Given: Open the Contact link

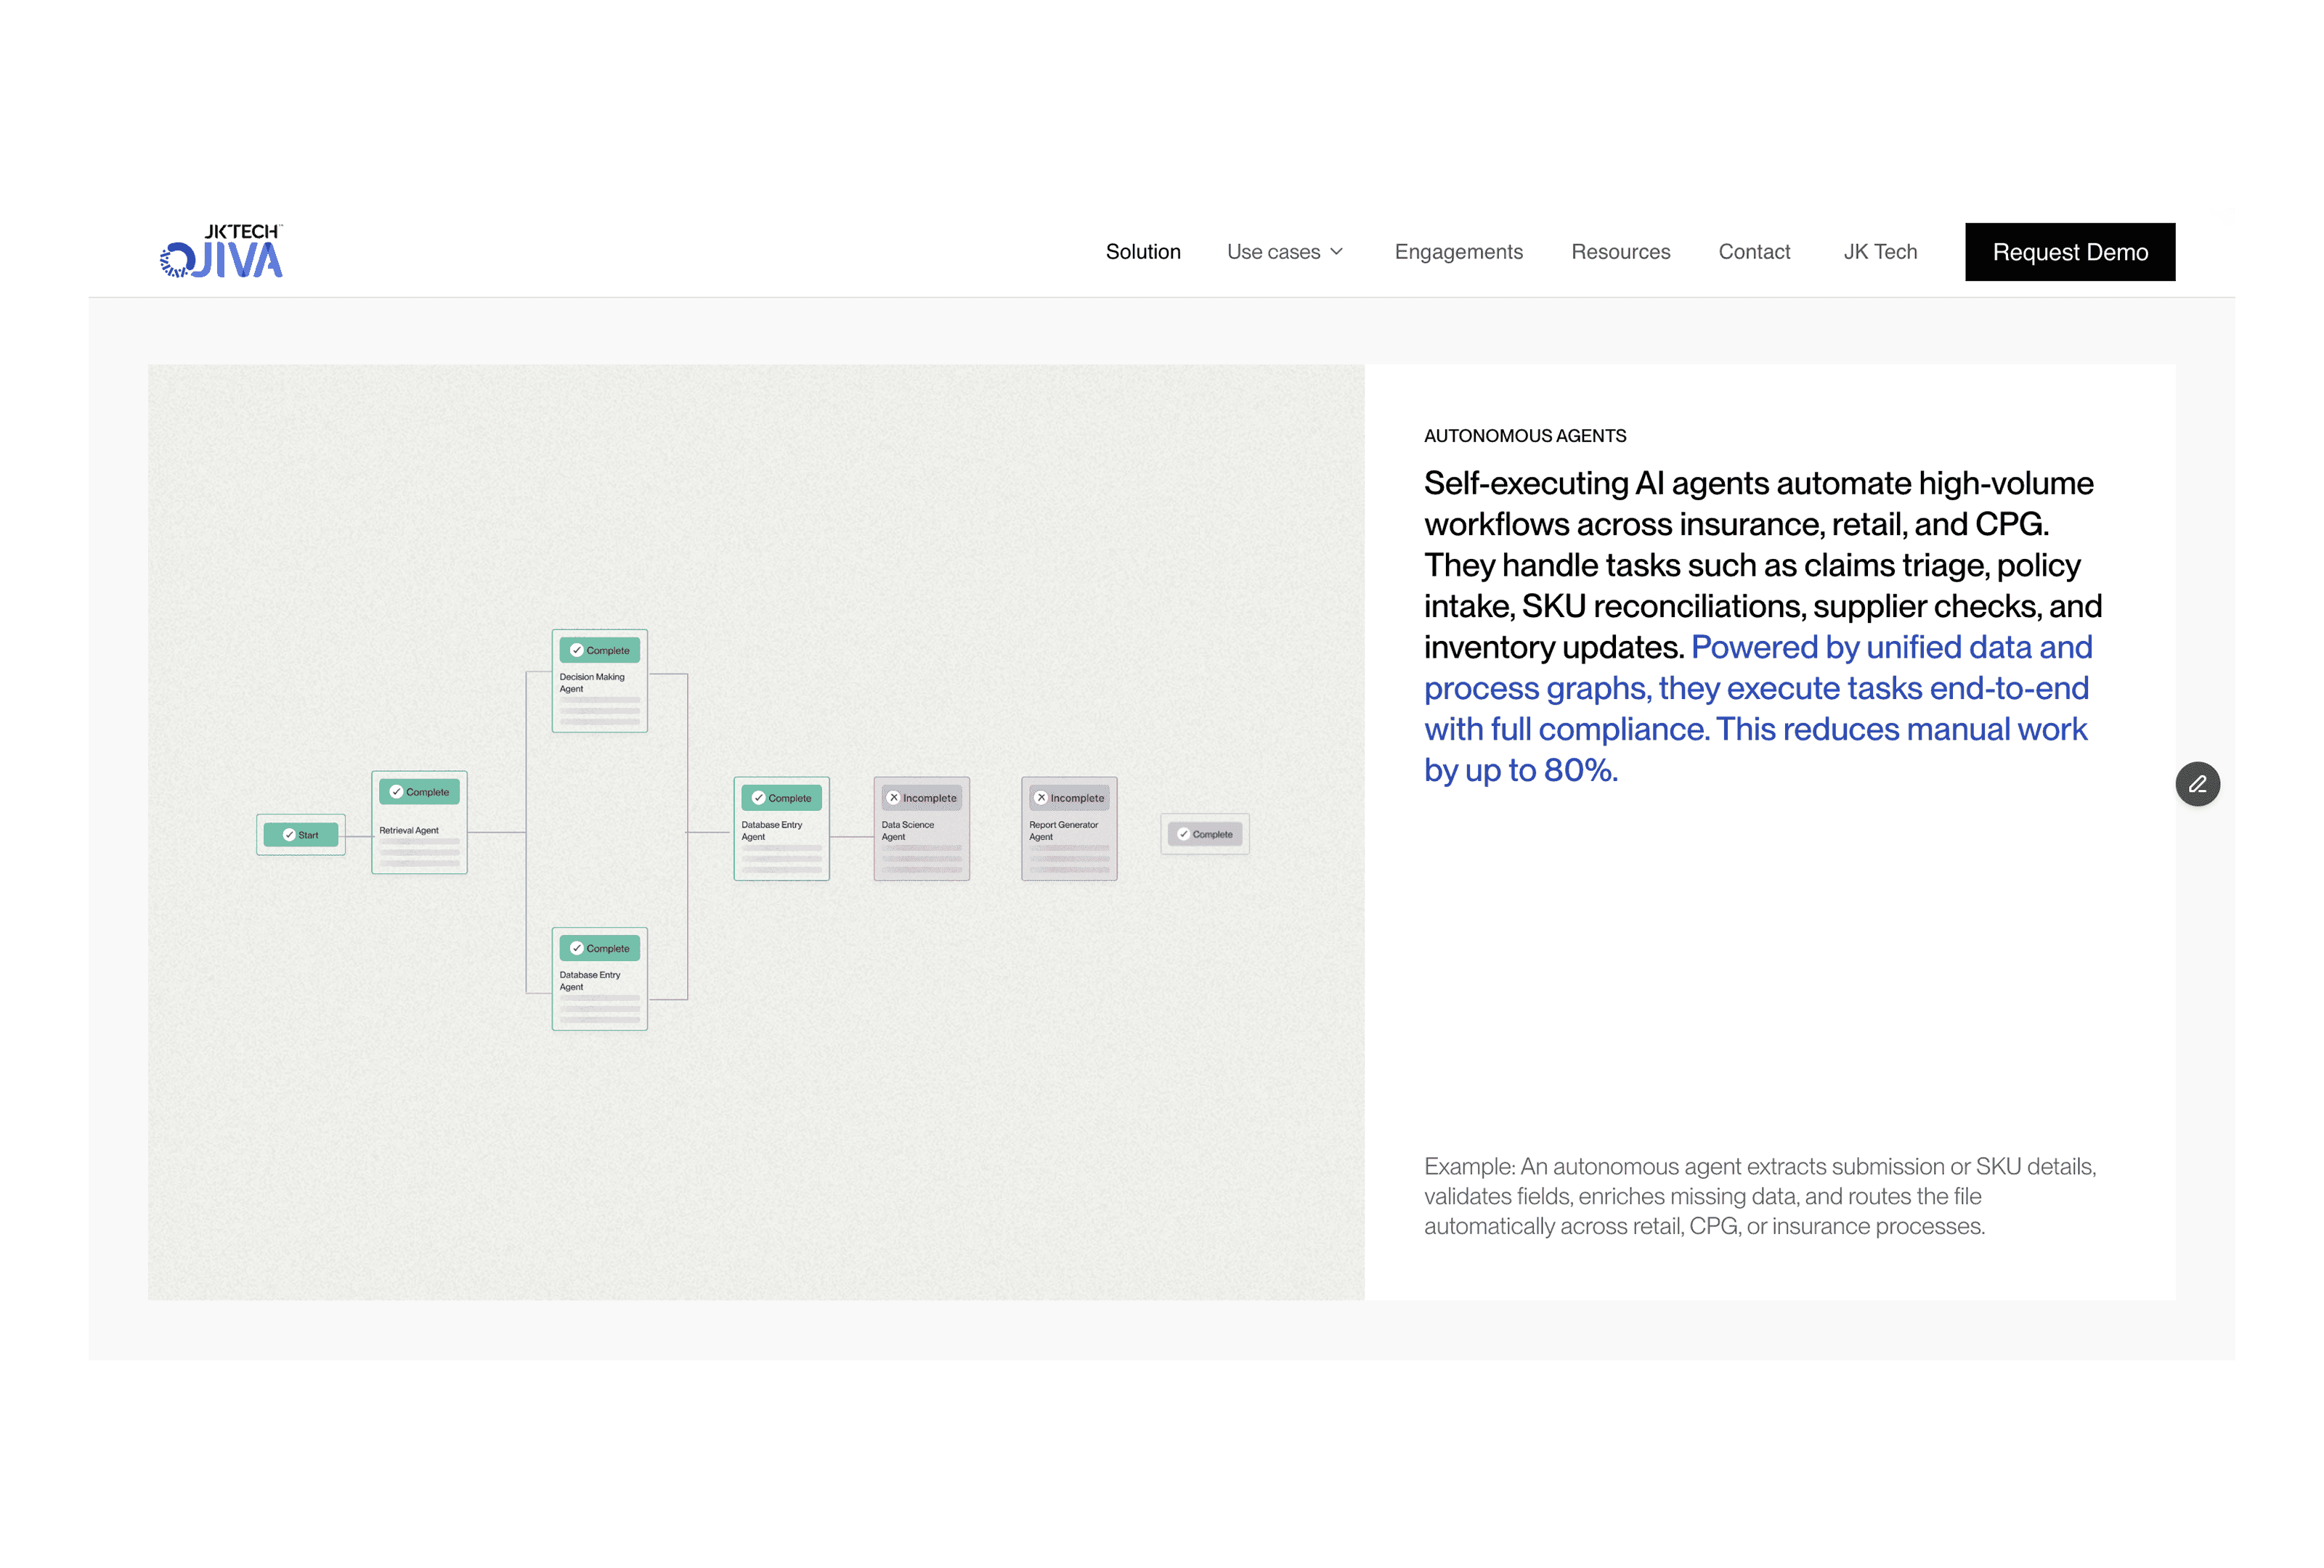Looking at the screenshot, I should 1754,252.
